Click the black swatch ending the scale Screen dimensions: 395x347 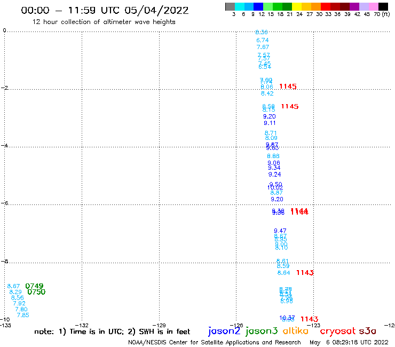(x=383, y=6)
